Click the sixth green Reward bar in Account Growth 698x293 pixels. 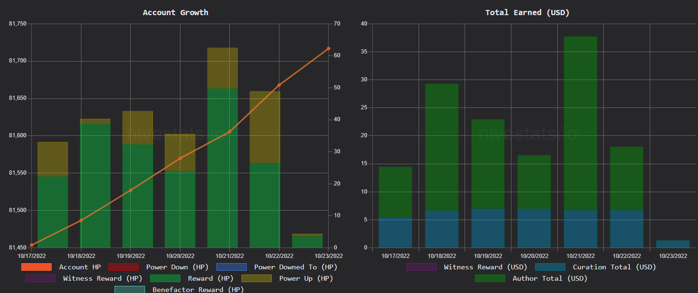(265, 205)
